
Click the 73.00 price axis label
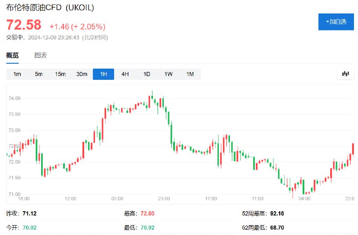coord(14,130)
